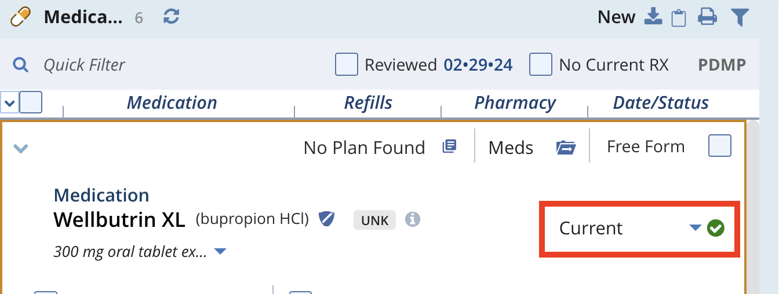The width and height of the screenshot is (779, 294).
Task: Click the Meds folder icon
Action: pyautogui.click(x=565, y=148)
